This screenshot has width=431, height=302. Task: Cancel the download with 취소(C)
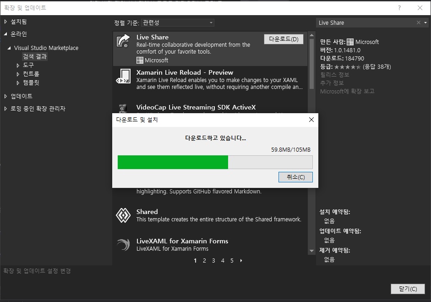tap(295, 177)
